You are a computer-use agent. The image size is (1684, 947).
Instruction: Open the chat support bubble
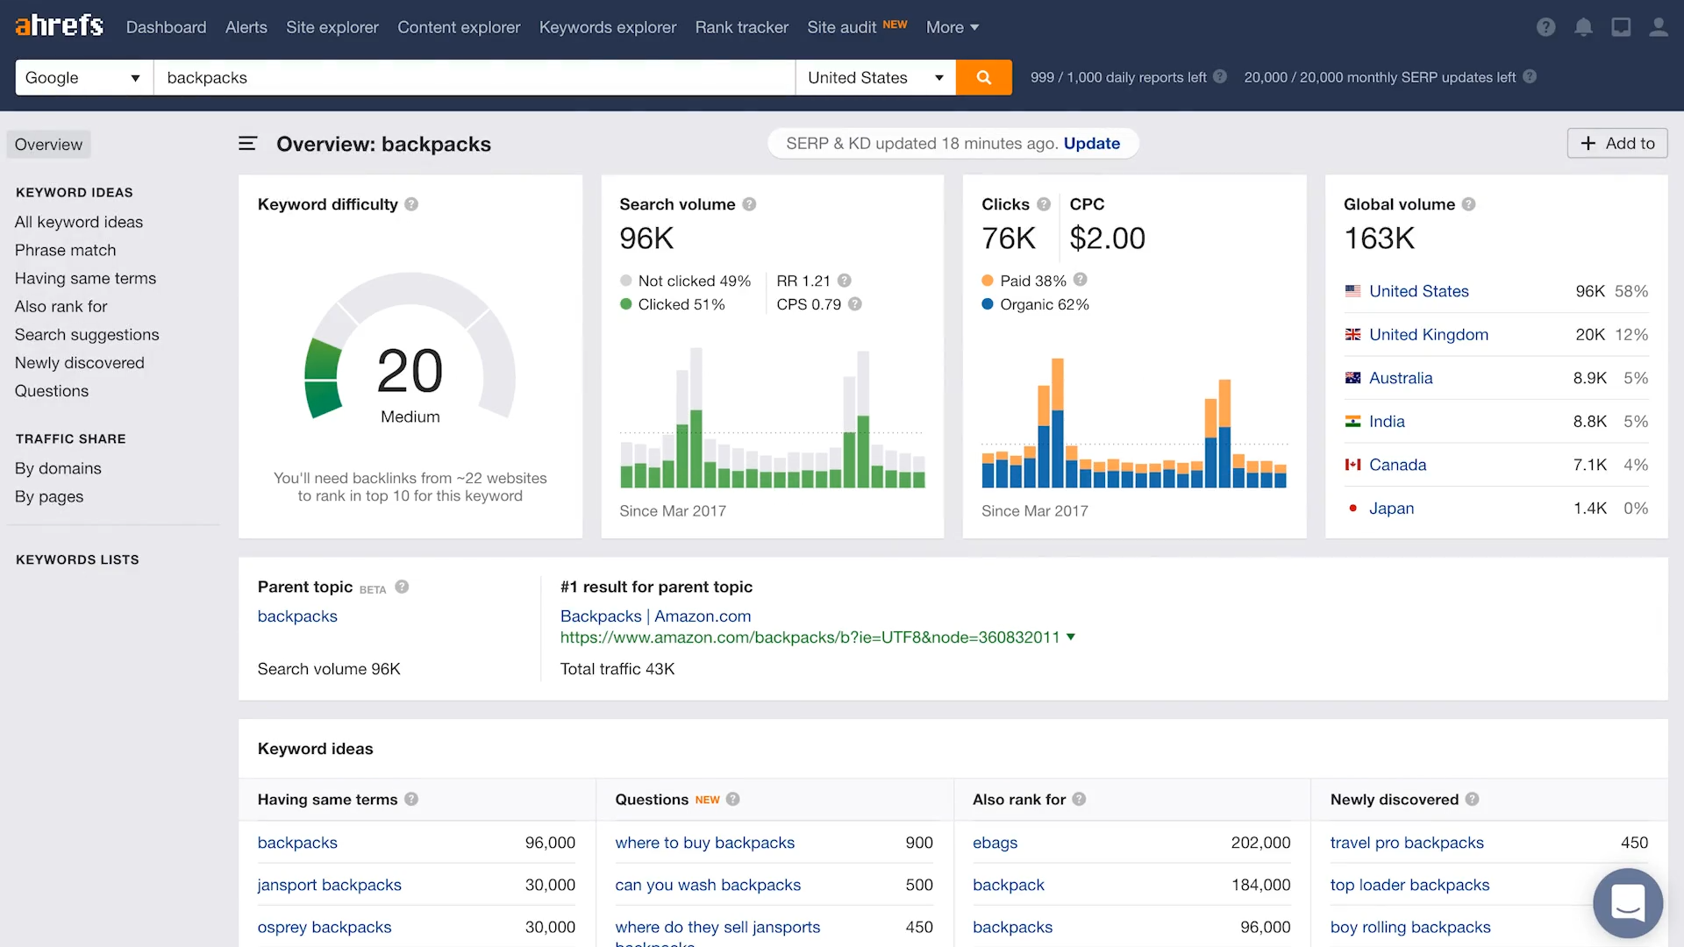click(1628, 903)
